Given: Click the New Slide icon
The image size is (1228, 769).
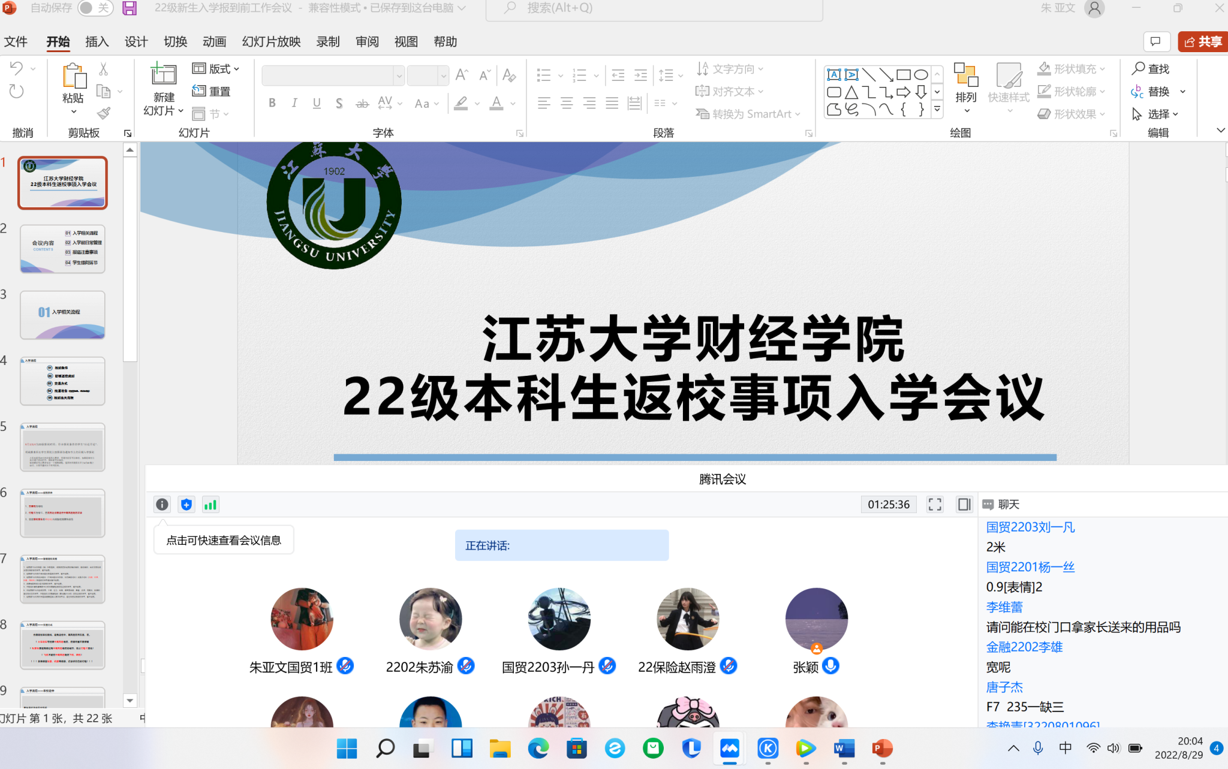Looking at the screenshot, I should click(x=163, y=74).
